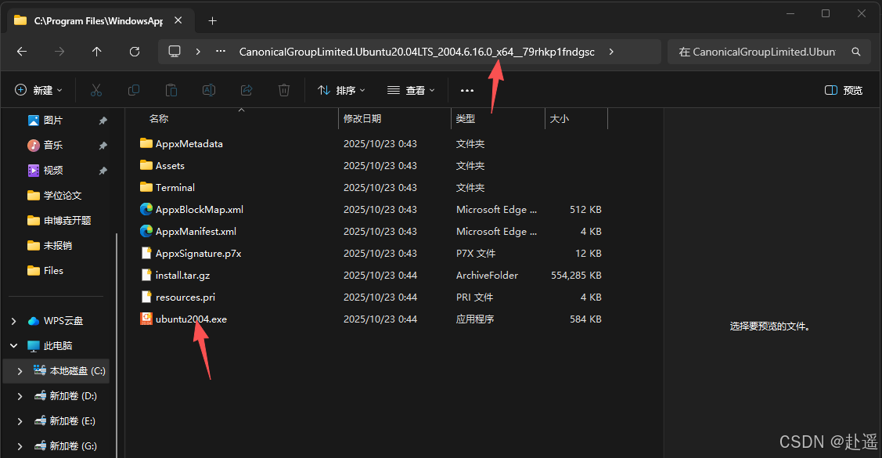
Task: Select the resources.pri file
Action: point(185,297)
